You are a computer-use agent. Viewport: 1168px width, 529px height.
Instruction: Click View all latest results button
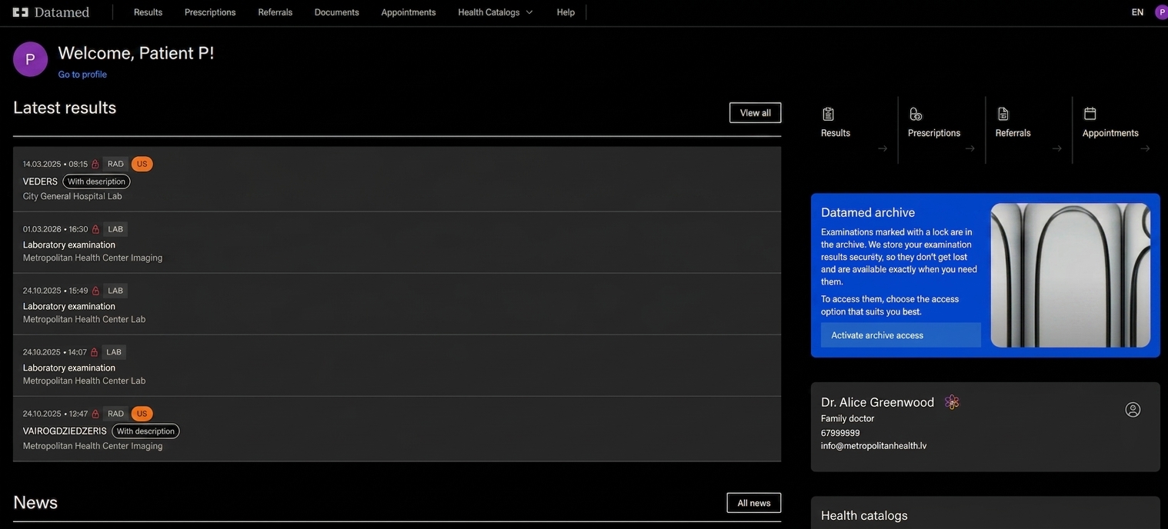(755, 113)
